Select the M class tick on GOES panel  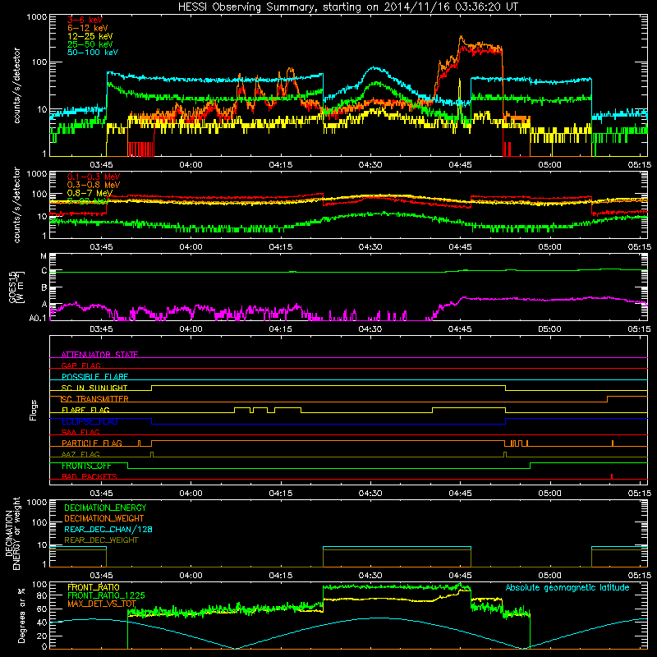(44, 256)
